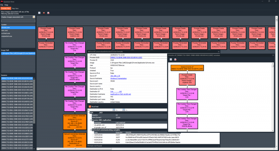Collapse the Detected communicating samples section

coord(89,130)
